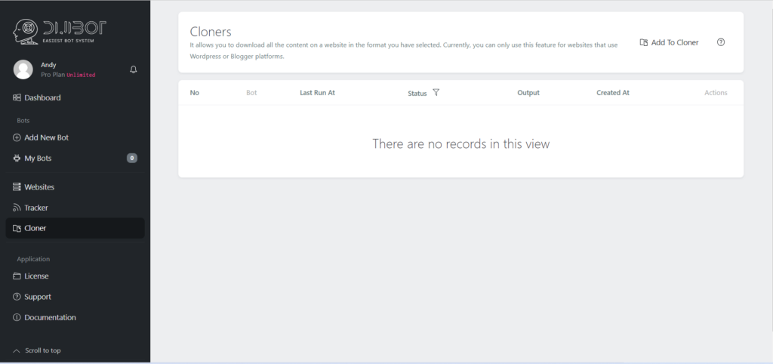The image size is (773, 364).
Task: Click the Pro Plan Unlimited label
Action: point(68,75)
